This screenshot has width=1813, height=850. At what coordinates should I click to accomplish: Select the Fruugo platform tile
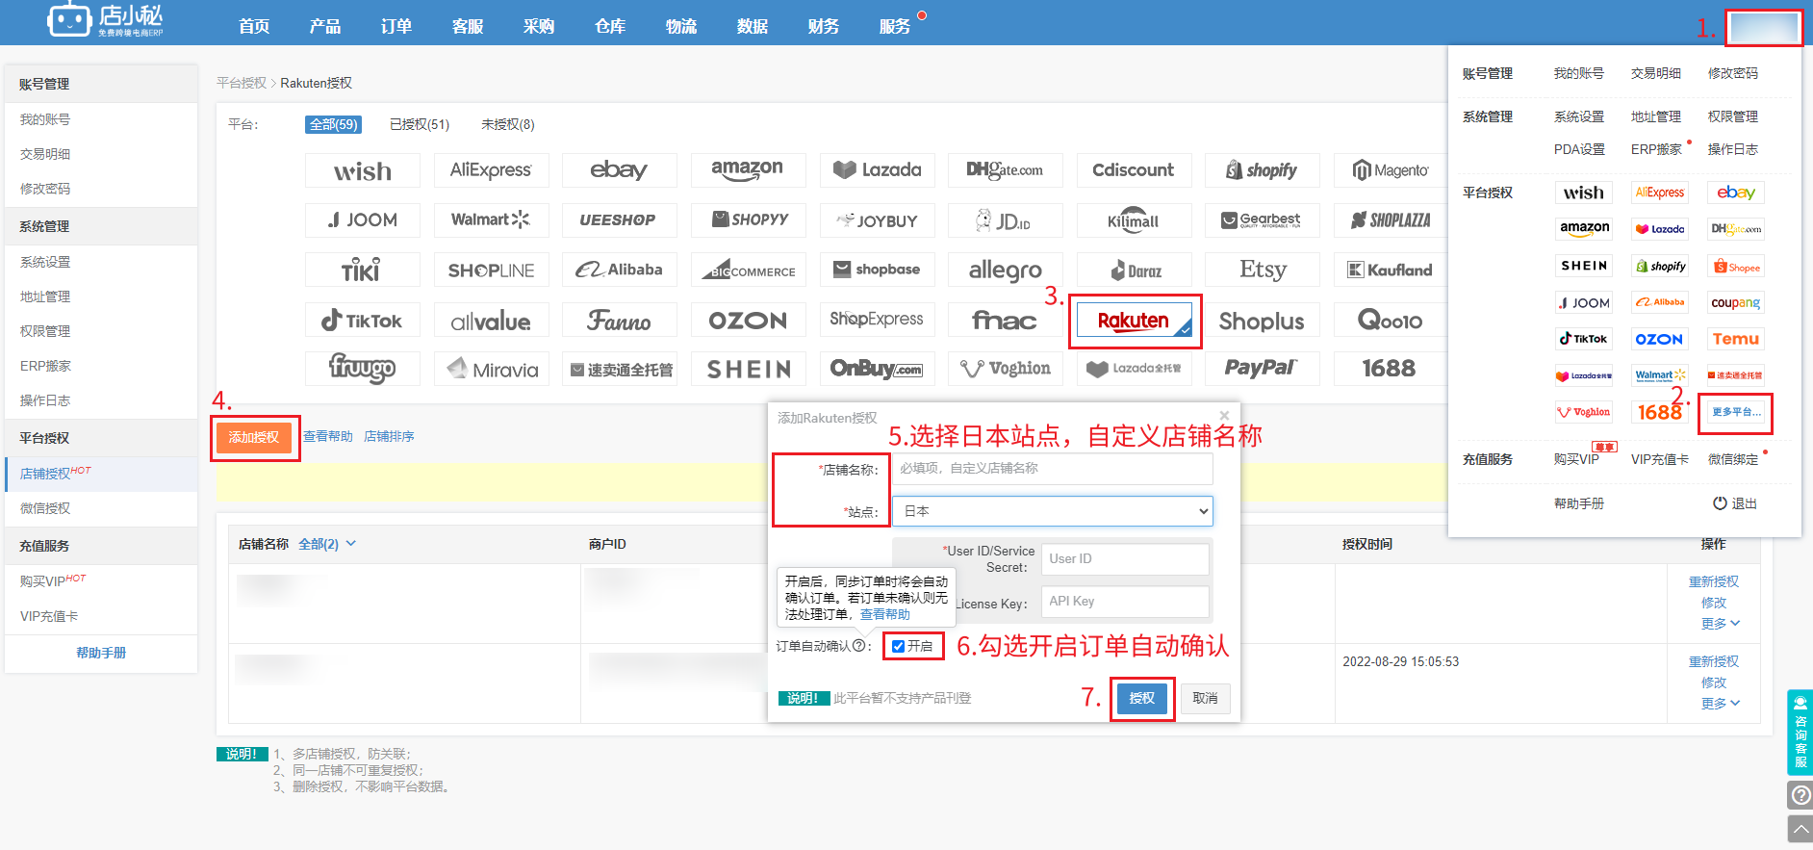[363, 369]
